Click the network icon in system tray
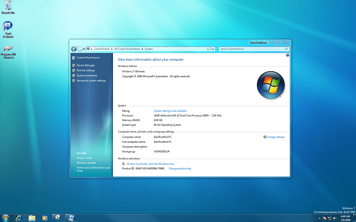Screen dimensions: 356x222 330,218
